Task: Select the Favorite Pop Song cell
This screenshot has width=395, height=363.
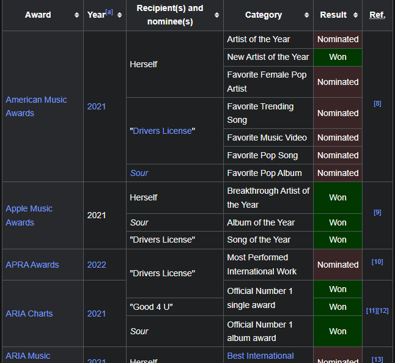Action: (268, 155)
